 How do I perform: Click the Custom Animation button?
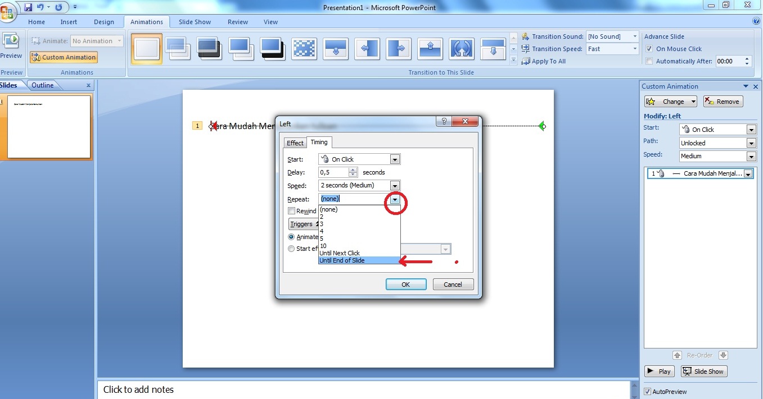[64, 57]
